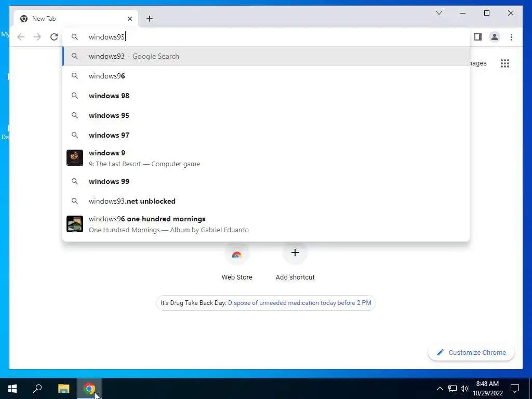Open the volume speaker tray icon
532x399 pixels.
point(464,389)
